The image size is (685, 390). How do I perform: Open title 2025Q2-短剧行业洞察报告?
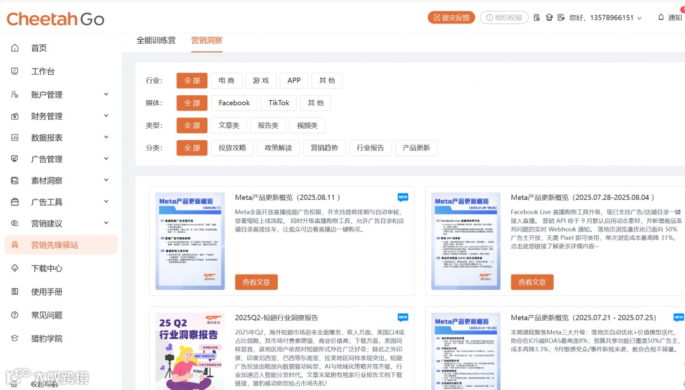point(277,318)
